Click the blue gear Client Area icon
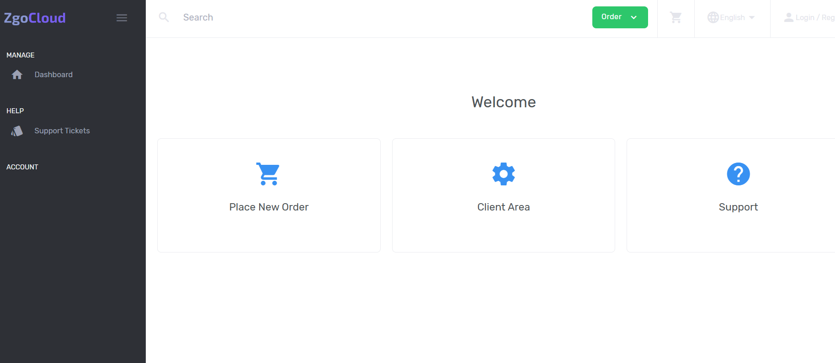835x363 pixels. tap(503, 174)
